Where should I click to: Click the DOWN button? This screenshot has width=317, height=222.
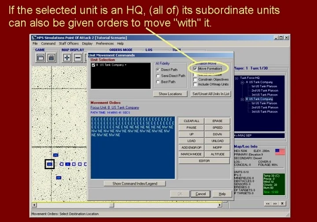217,134
